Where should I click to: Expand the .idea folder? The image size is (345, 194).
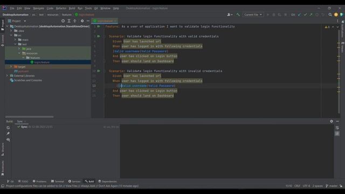click(11, 31)
